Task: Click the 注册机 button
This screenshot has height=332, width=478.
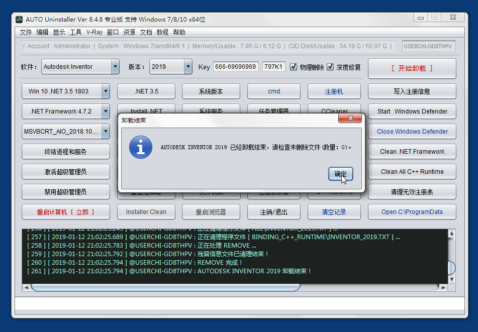Action: tap(334, 91)
